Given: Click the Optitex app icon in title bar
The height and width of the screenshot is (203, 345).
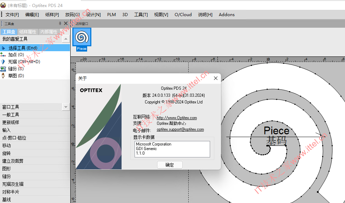Looking at the screenshot, I should 3,5.
